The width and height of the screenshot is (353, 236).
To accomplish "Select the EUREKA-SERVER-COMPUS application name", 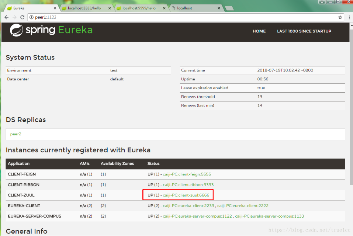I will (34, 216).
